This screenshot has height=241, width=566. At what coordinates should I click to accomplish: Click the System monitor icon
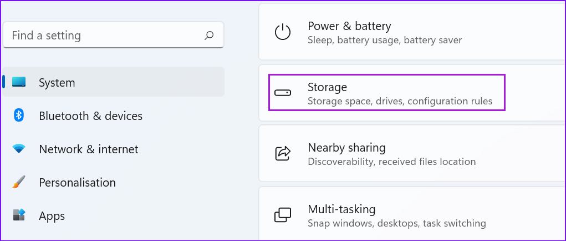pyautogui.click(x=19, y=82)
